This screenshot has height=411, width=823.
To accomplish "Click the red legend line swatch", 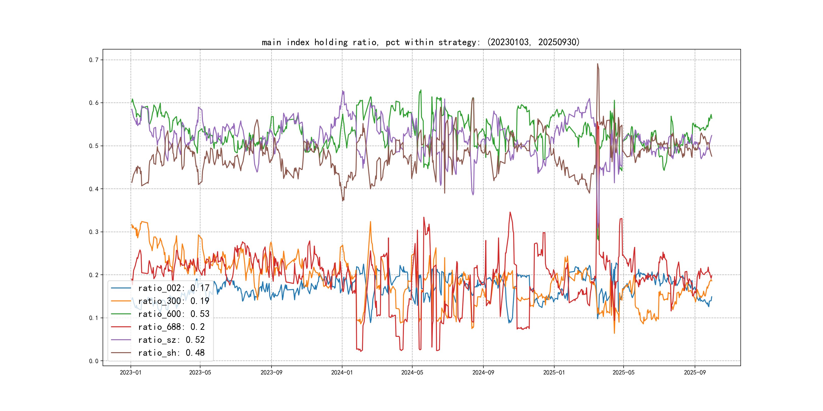I will [x=121, y=327].
